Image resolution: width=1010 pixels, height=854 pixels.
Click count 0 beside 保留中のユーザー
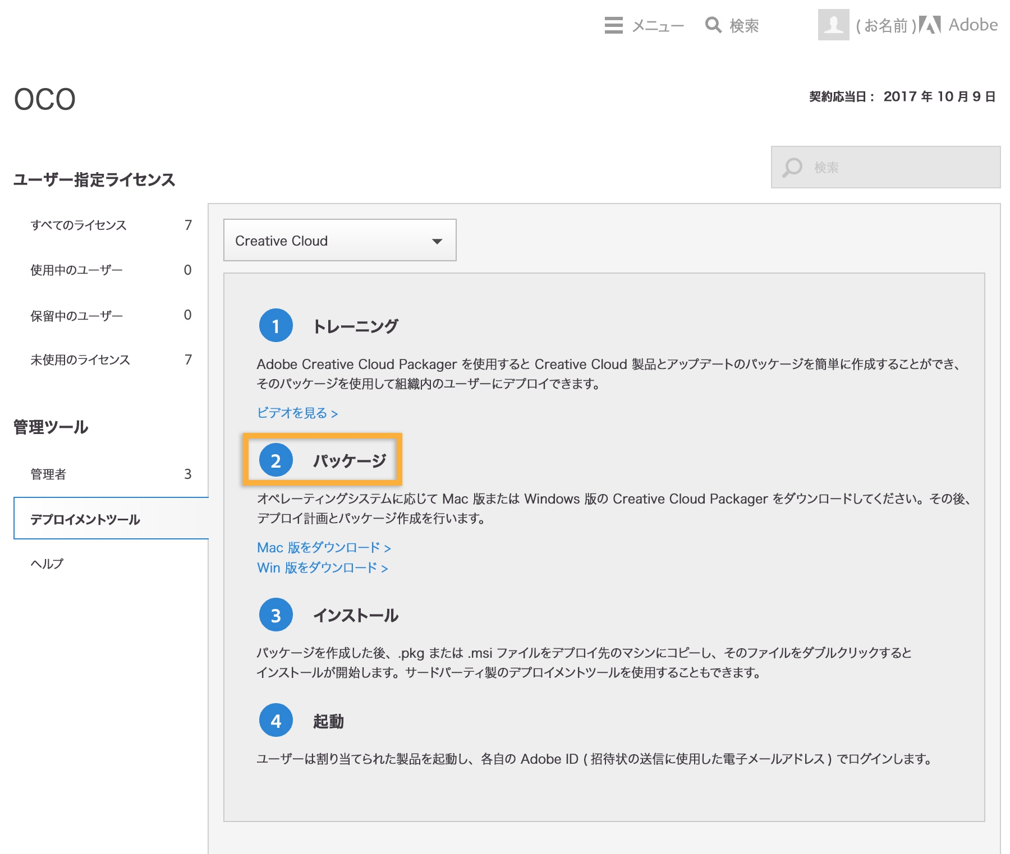187,315
